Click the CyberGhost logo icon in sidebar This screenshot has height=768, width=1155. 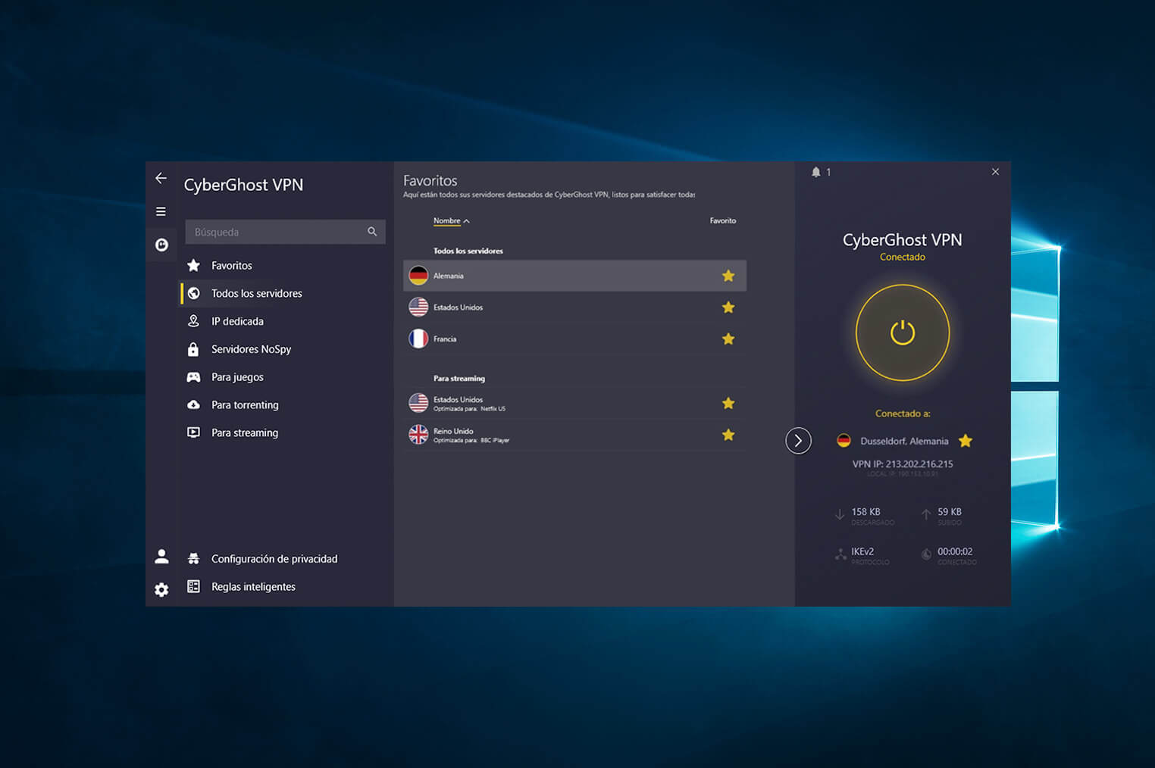161,245
